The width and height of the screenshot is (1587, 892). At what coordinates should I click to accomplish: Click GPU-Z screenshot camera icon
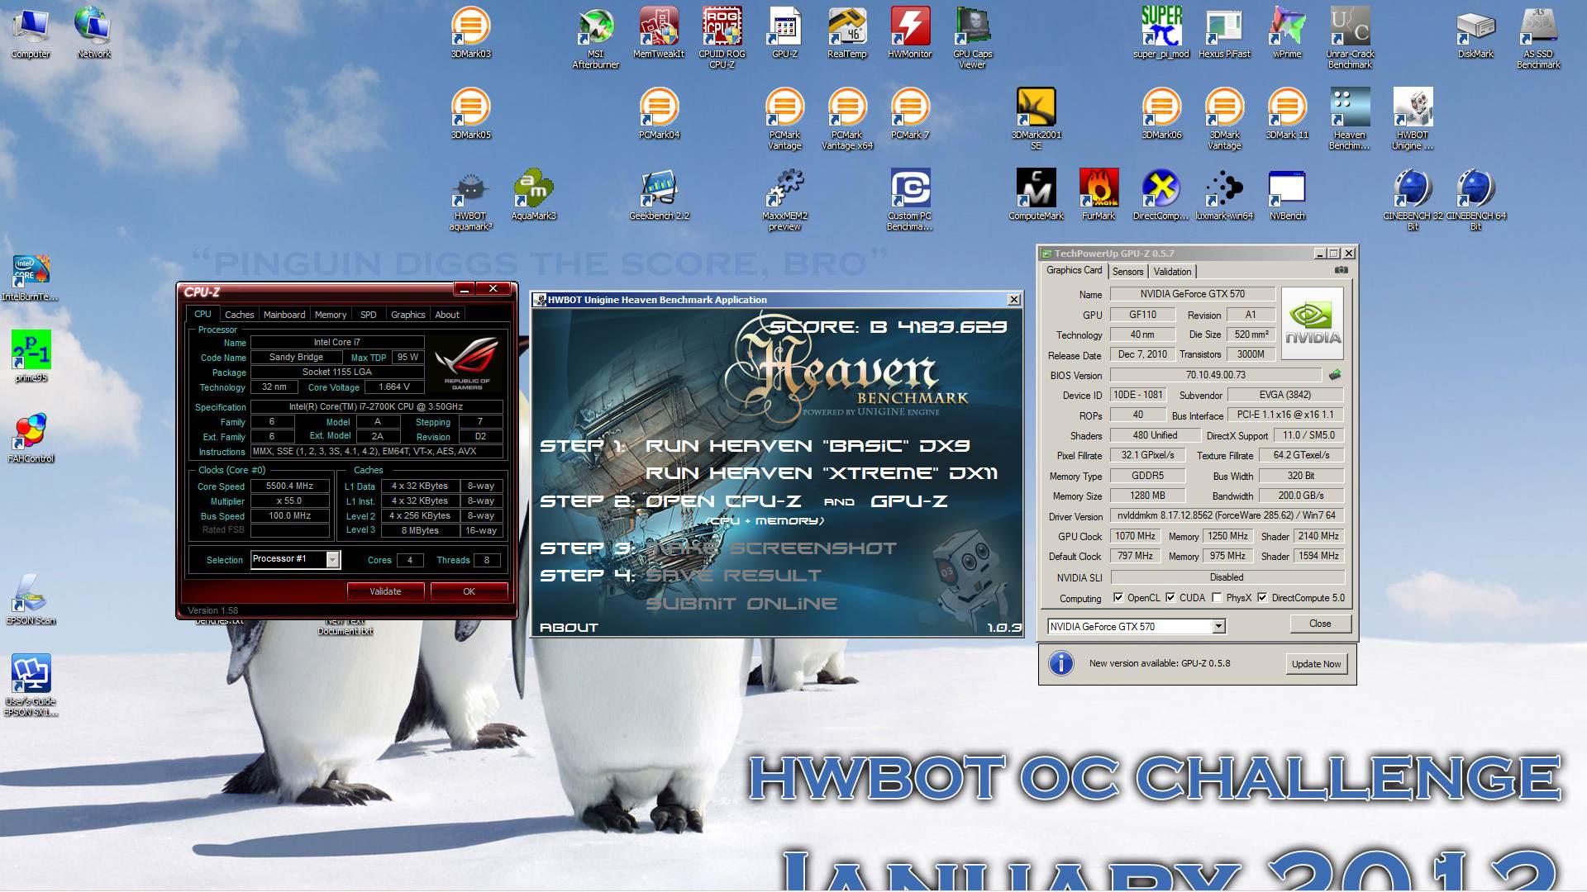click(1342, 270)
